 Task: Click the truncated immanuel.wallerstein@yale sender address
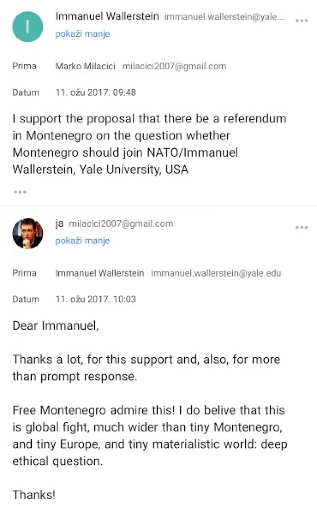225,17
